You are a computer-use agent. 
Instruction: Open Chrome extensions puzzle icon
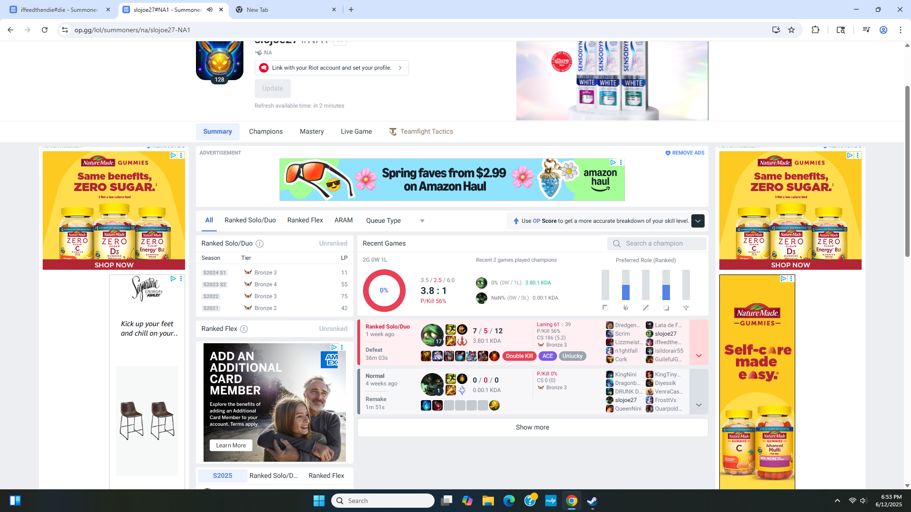[815, 30]
